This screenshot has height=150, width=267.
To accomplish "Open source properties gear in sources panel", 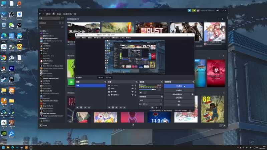I will (x=116, y=107).
